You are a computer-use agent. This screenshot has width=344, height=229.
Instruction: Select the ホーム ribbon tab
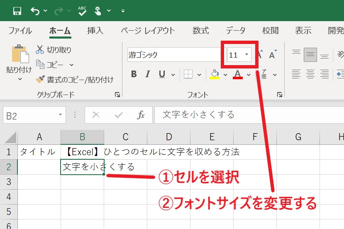(x=60, y=30)
